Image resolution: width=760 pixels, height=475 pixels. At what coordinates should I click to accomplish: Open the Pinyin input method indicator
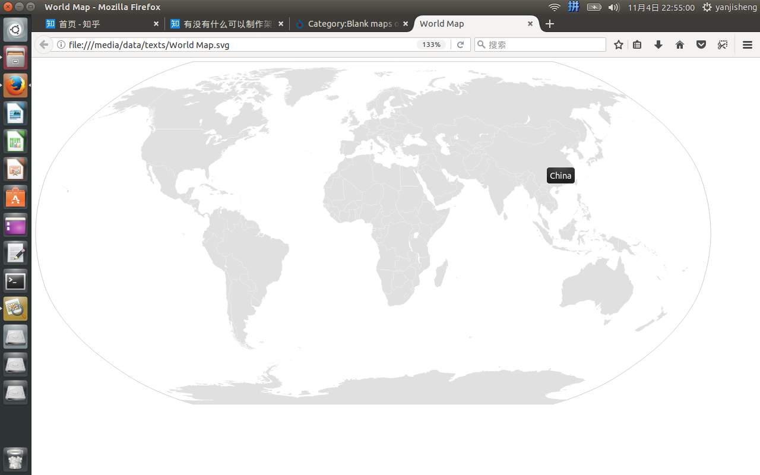coord(574,7)
